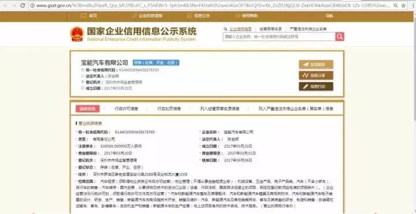
Task: Click the pink search magnifier button
Action: coord(340,37)
